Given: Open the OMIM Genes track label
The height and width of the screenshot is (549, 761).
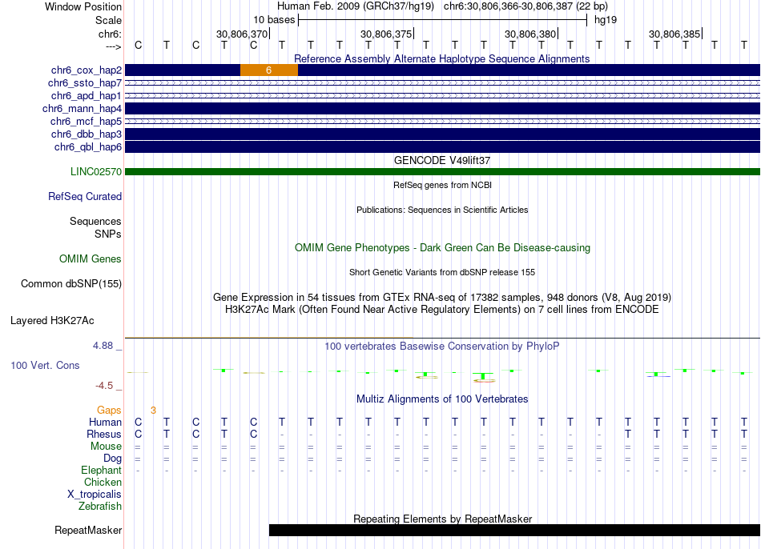Looking at the screenshot, I should (x=91, y=259).
